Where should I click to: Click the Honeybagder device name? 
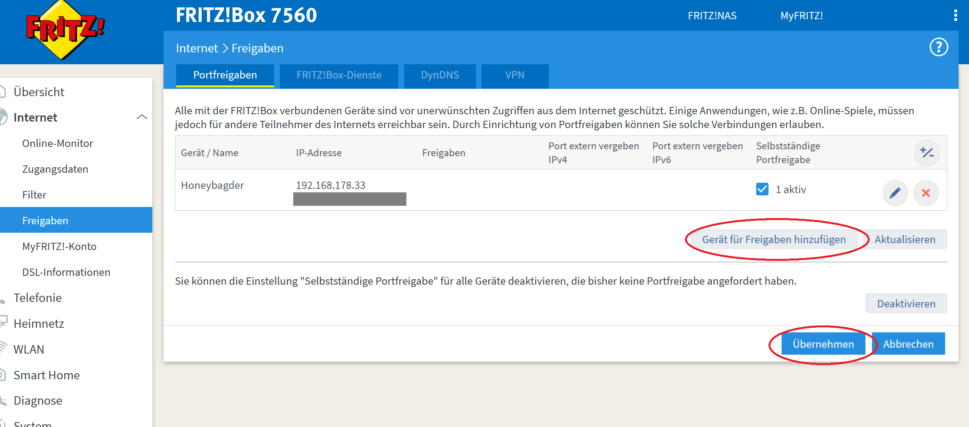[x=212, y=185]
